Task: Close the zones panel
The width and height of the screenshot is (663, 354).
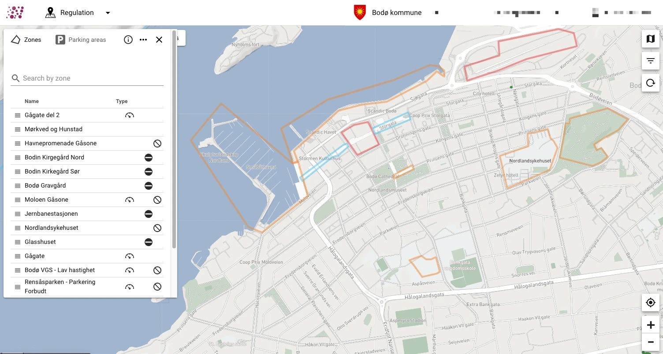Action: point(159,40)
